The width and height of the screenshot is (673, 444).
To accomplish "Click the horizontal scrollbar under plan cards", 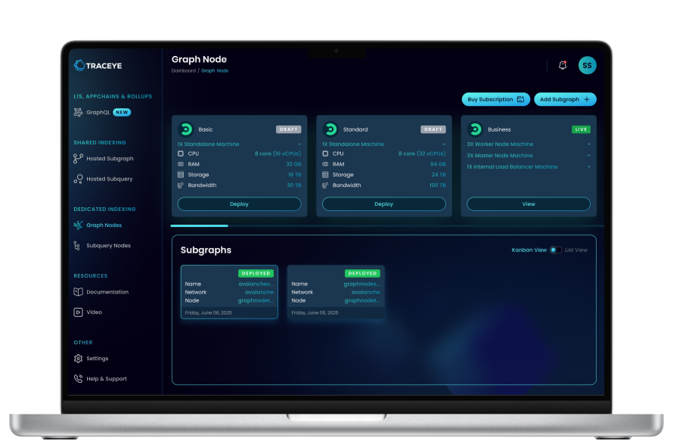I will coord(199,225).
